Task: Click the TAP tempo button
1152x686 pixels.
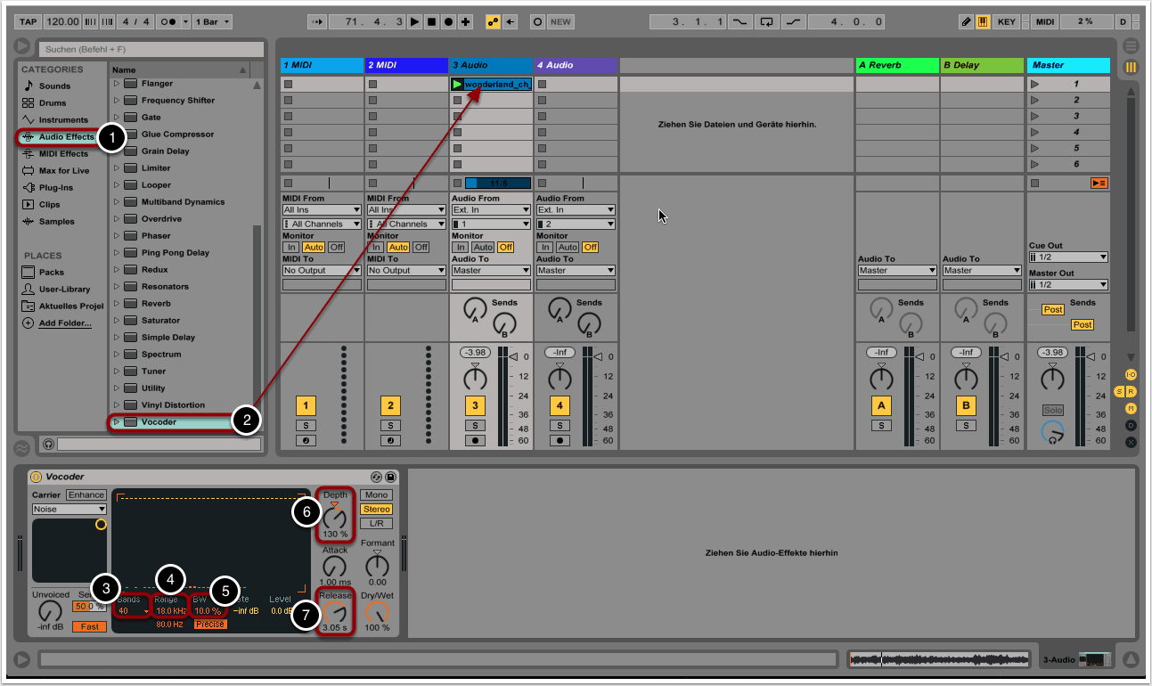Action: 28,21
